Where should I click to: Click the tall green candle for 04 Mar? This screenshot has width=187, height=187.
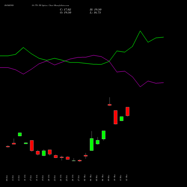pyautogui.click(x=92, y=144)
